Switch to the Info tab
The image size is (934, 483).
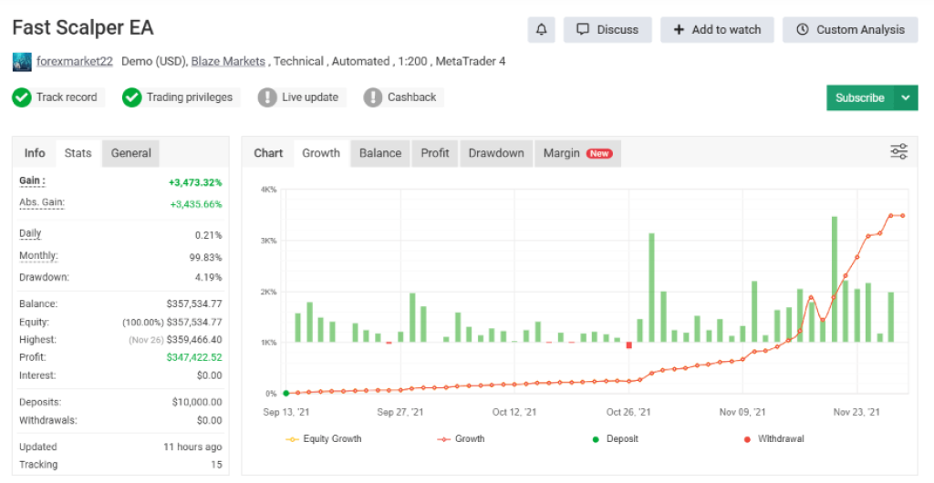35,153
